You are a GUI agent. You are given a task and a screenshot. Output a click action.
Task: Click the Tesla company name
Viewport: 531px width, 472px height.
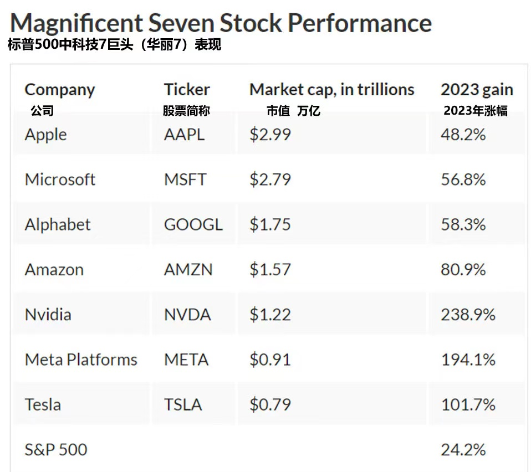point(43,404)
